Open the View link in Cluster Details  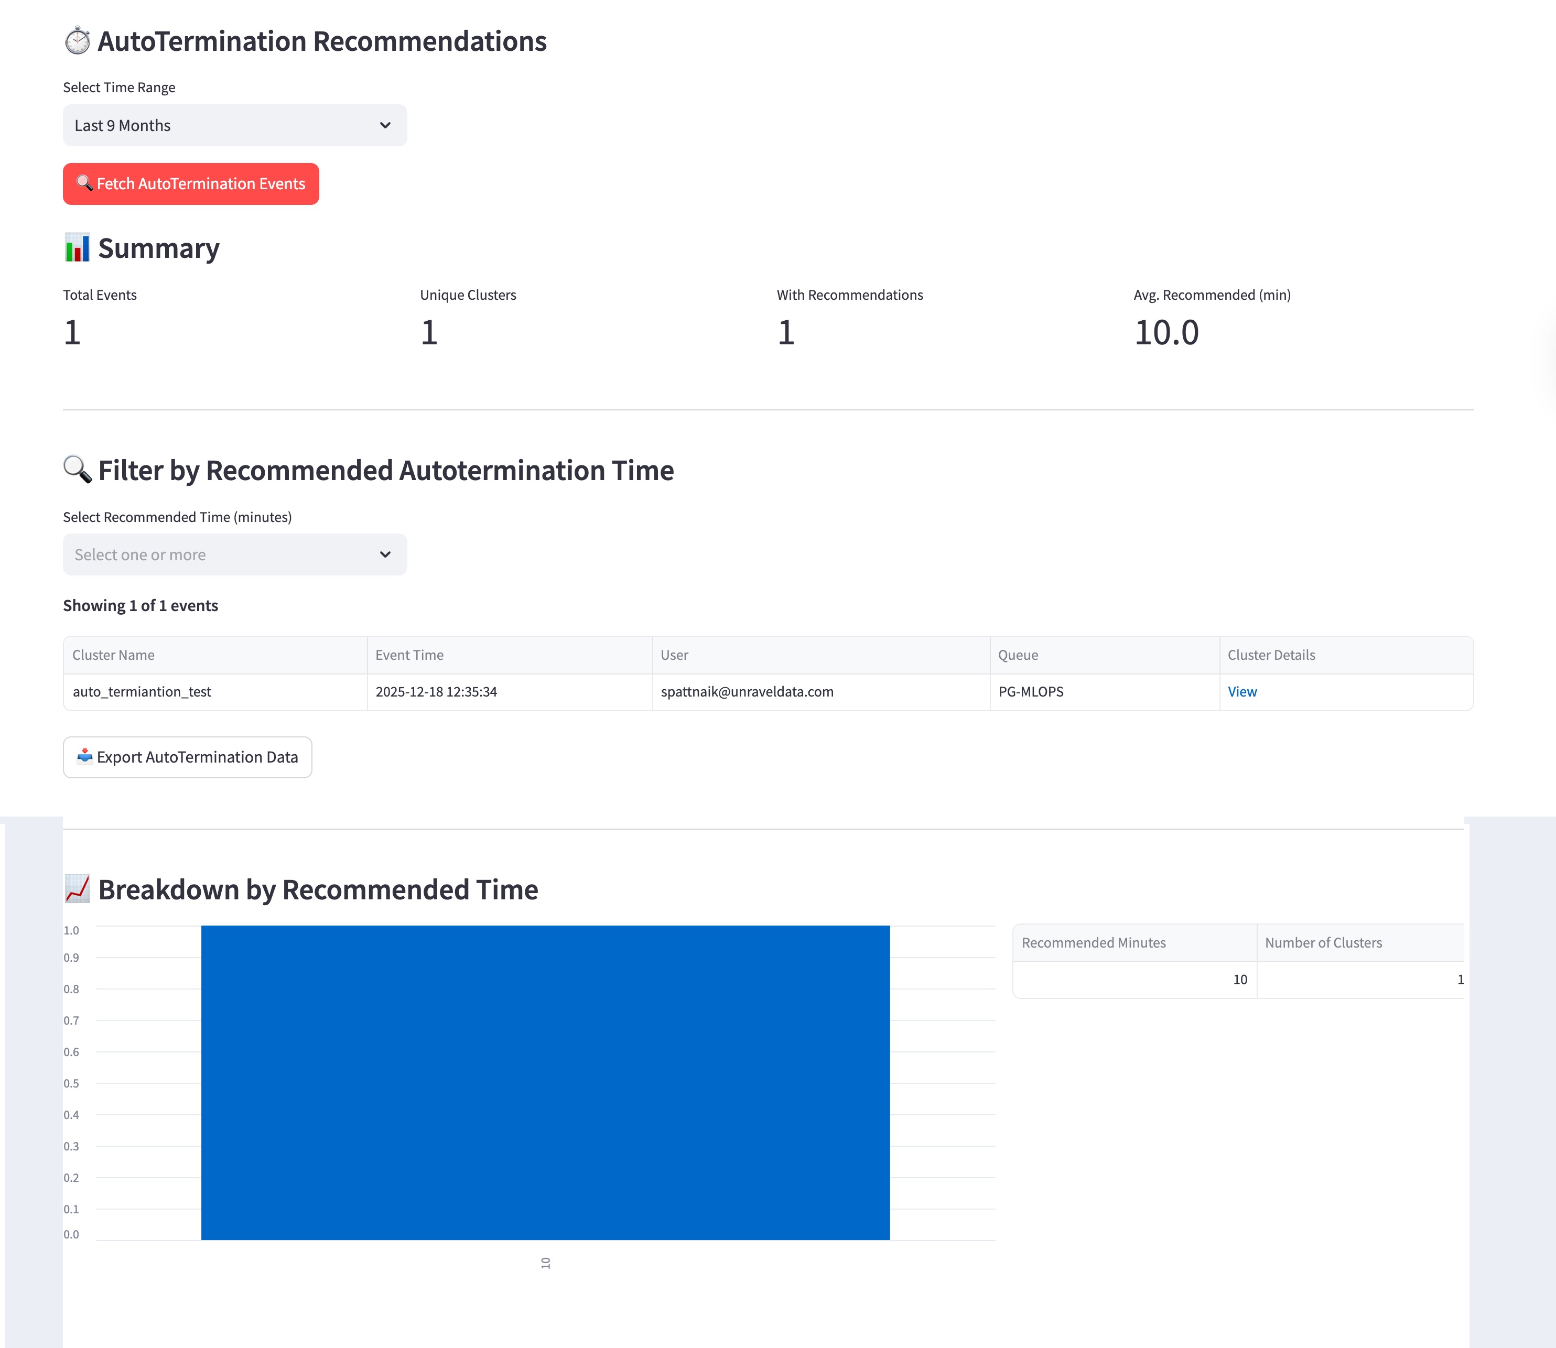[1241, 691]
